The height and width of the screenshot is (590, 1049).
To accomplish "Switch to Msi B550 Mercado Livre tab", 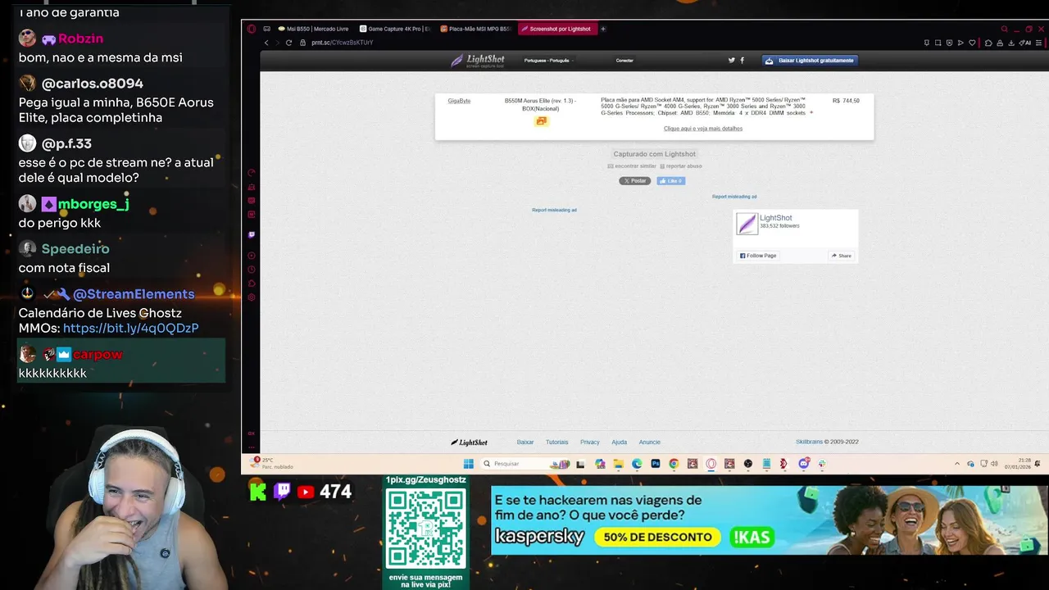I will [312, 29].
